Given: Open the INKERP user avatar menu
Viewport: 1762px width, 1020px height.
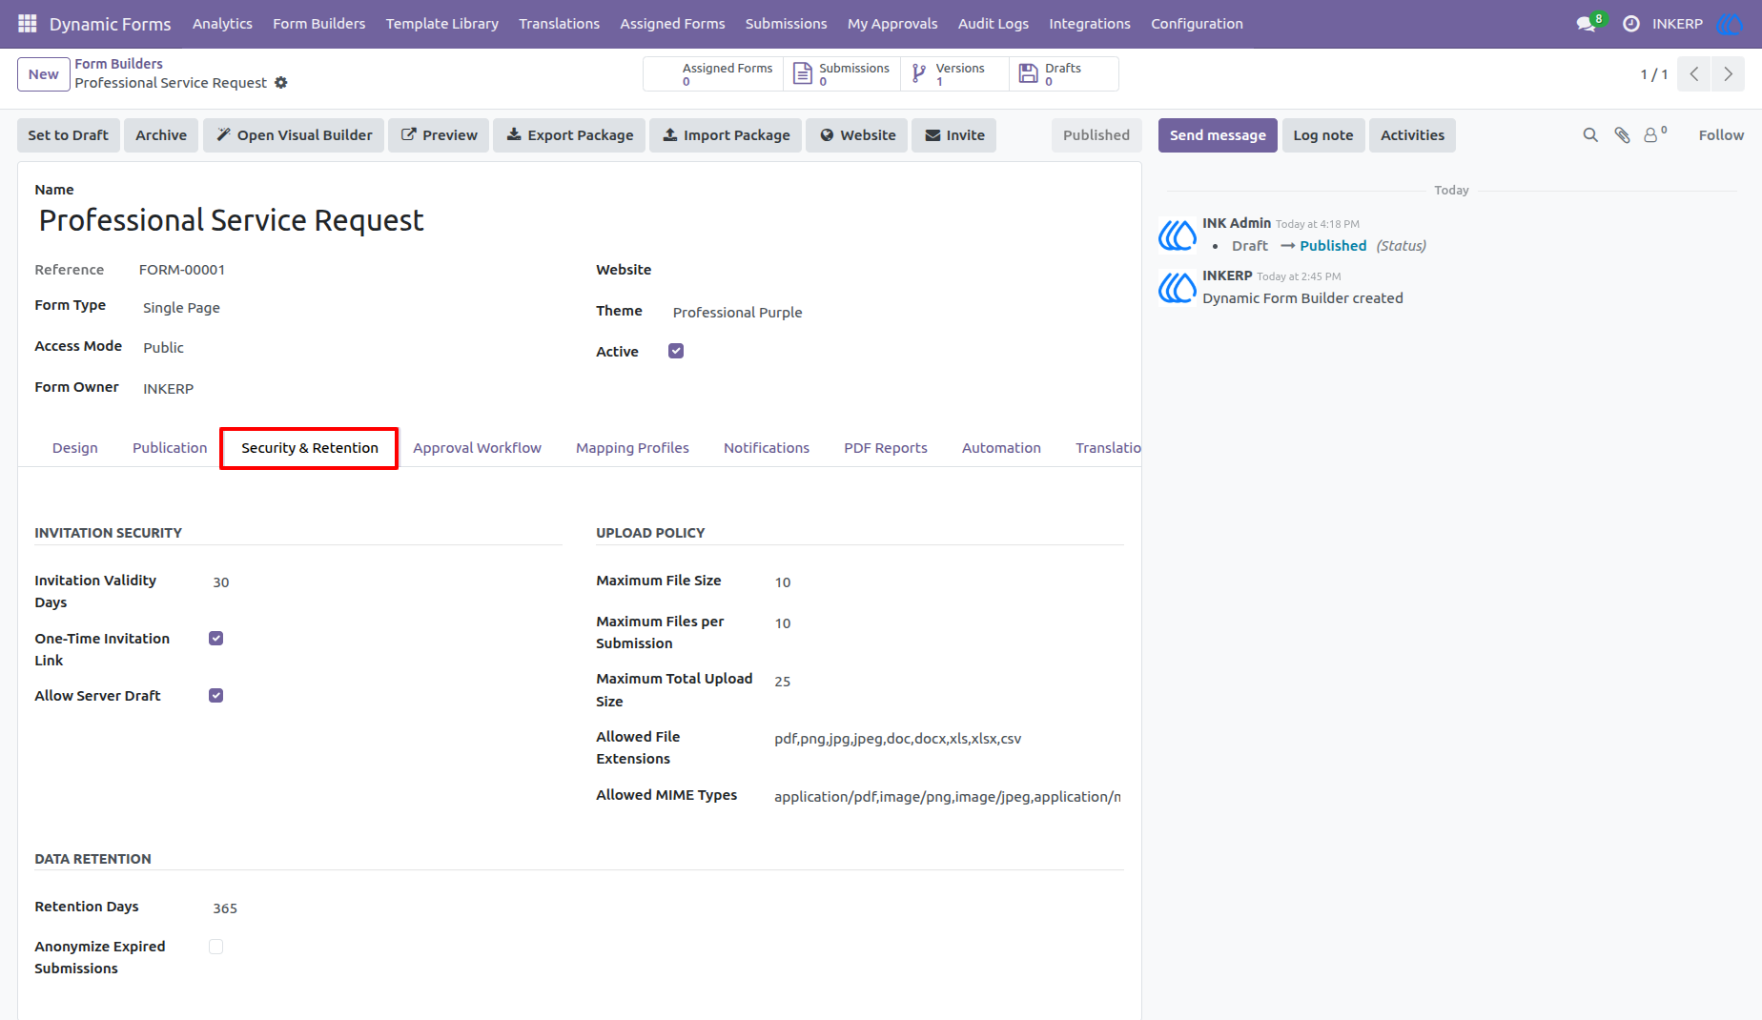Looking at the screenshot, I should coord(1730,24).
